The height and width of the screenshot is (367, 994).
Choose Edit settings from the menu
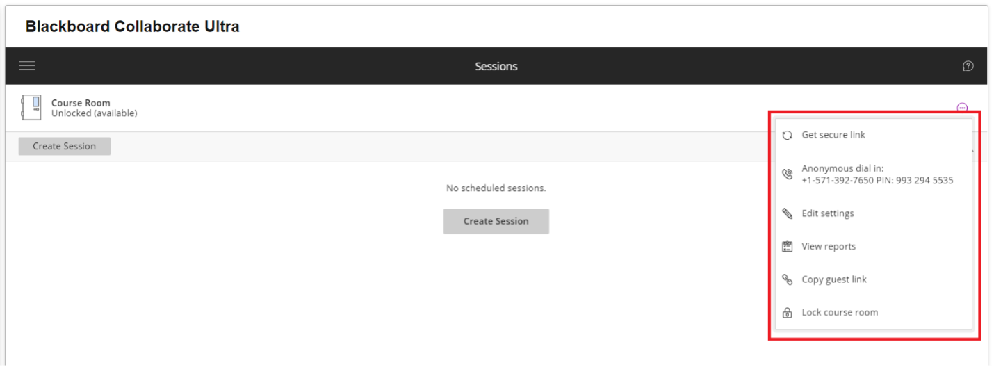[x=874, y=213]
